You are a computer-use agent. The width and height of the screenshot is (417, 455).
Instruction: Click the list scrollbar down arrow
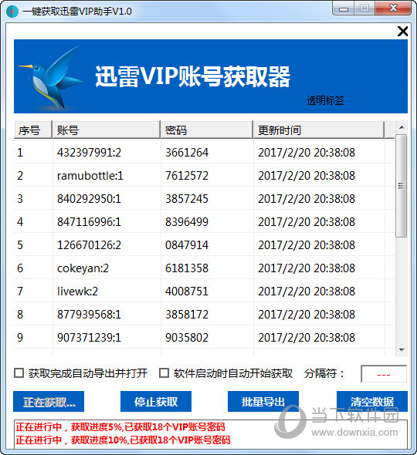[402, 349]
